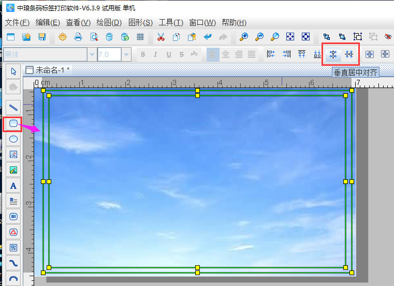Set text to align left
Screen dimensions: 394x286
click(213, 54)
